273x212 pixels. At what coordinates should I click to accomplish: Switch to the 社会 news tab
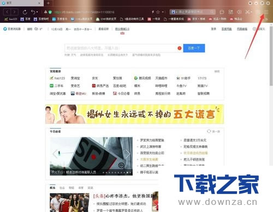click(62, 187)
